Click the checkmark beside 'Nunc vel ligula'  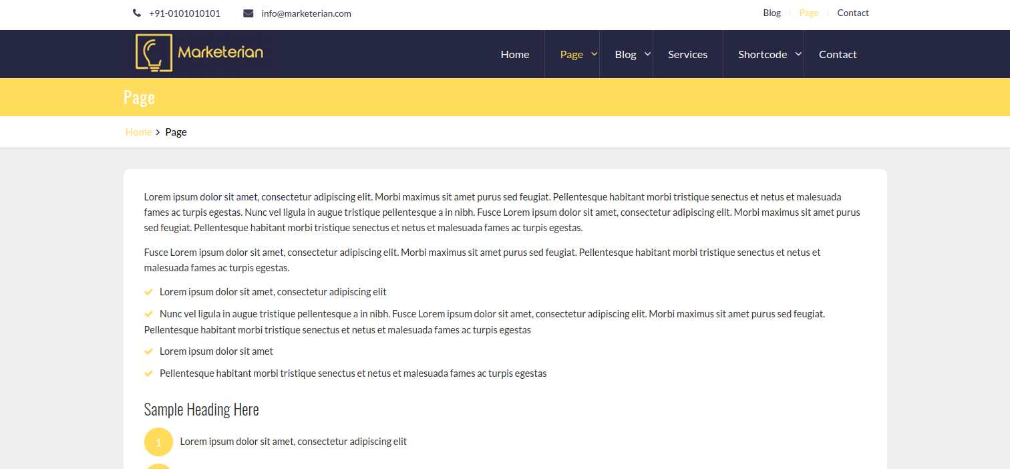[149, 313]
